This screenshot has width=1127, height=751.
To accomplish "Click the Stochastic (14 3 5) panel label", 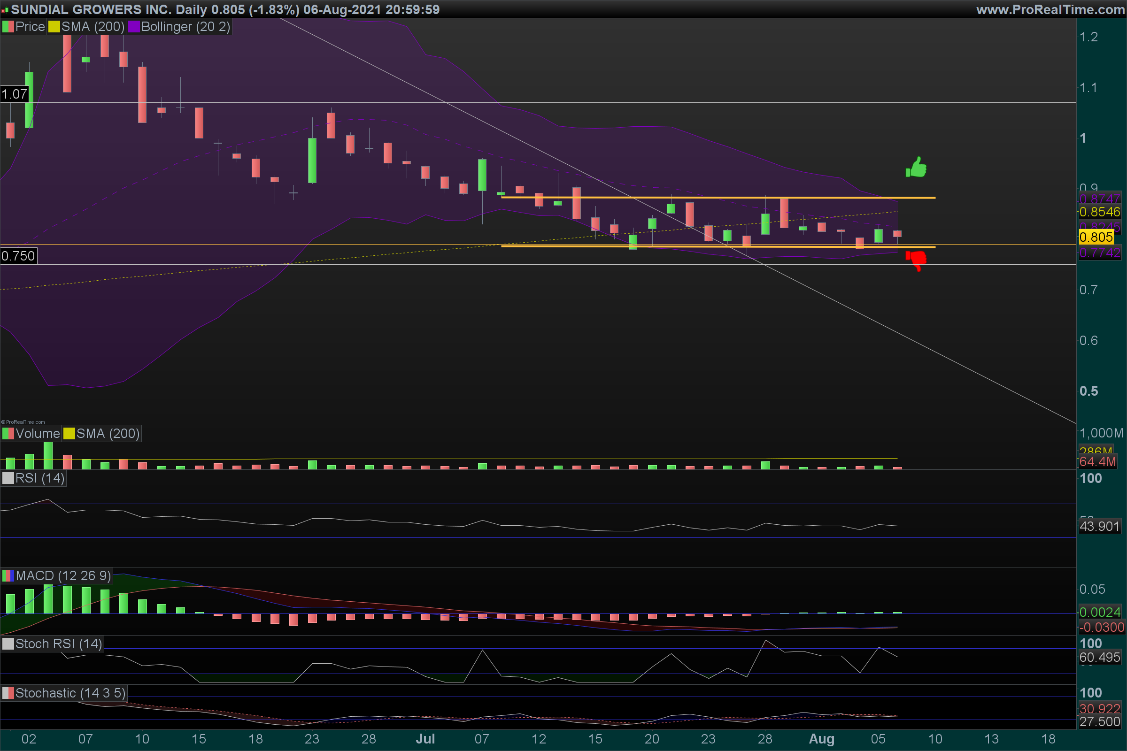I will click(x=70, y=693).
